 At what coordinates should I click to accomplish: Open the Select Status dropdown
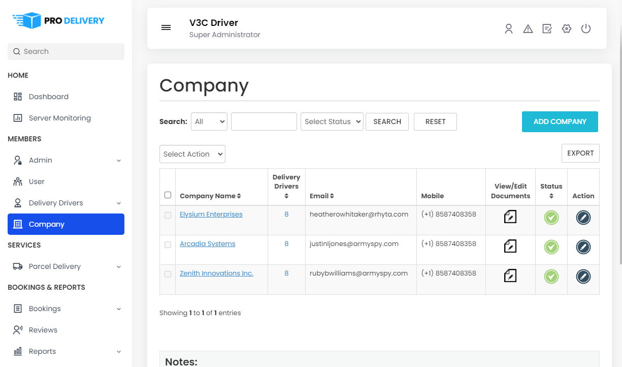(x=332, y=121)
